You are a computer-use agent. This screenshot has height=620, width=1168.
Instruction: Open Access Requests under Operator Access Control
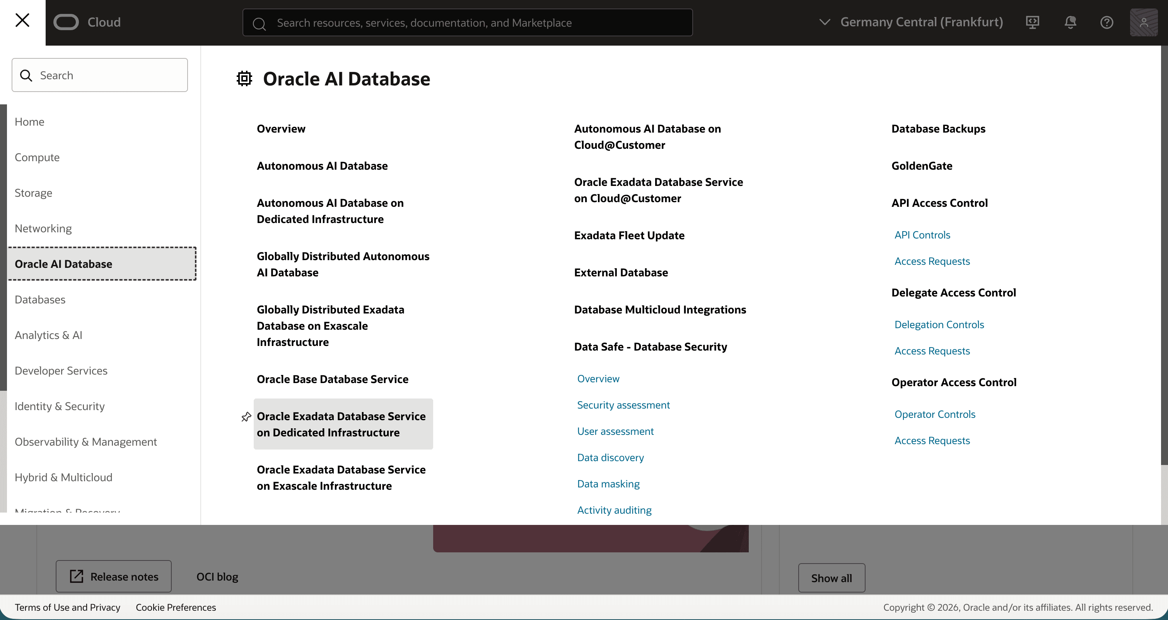[x=932, y=441]
